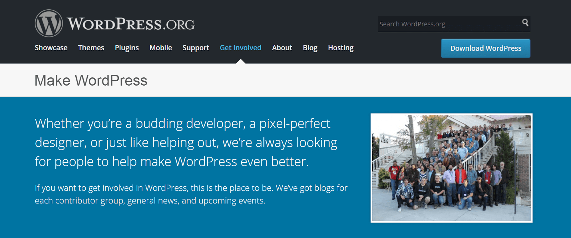The image size is (571, 238).
Task: Click the magnifying glass search icon
Action: (525, 22)
